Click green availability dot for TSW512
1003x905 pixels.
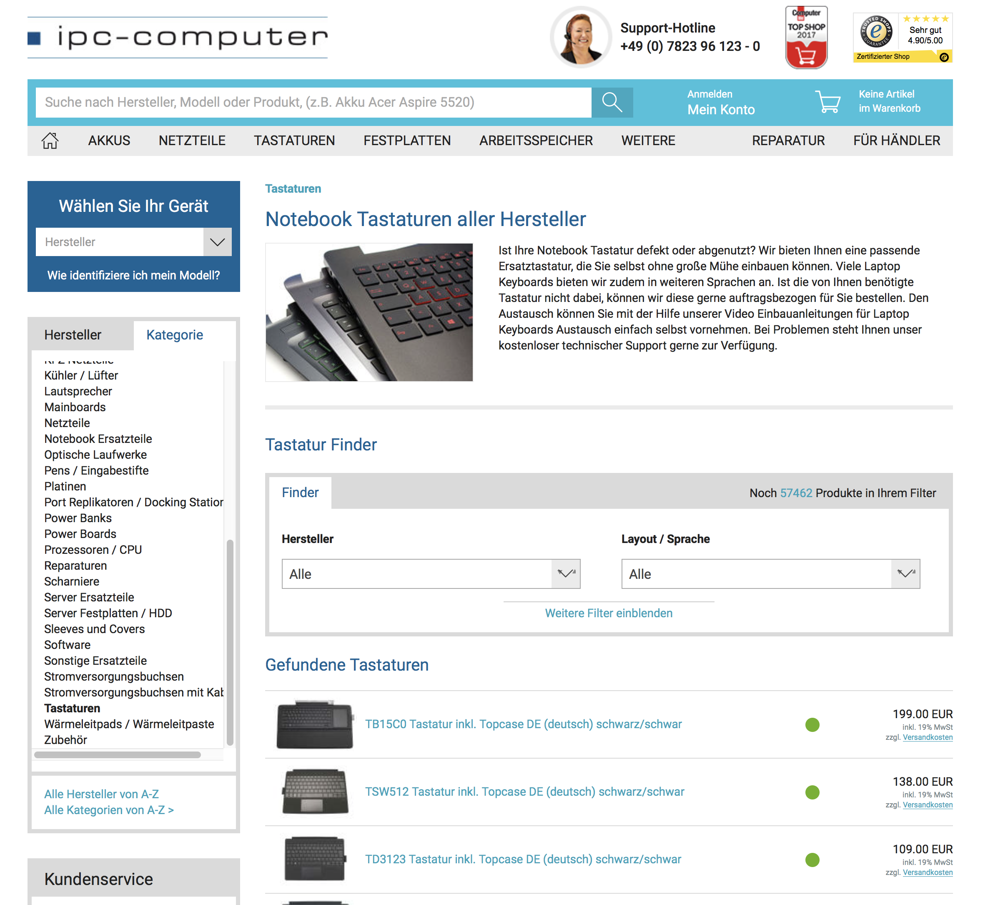812,792
